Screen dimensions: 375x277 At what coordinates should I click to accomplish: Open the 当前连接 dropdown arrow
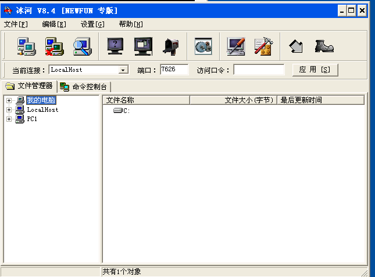[x=123, y=70]
